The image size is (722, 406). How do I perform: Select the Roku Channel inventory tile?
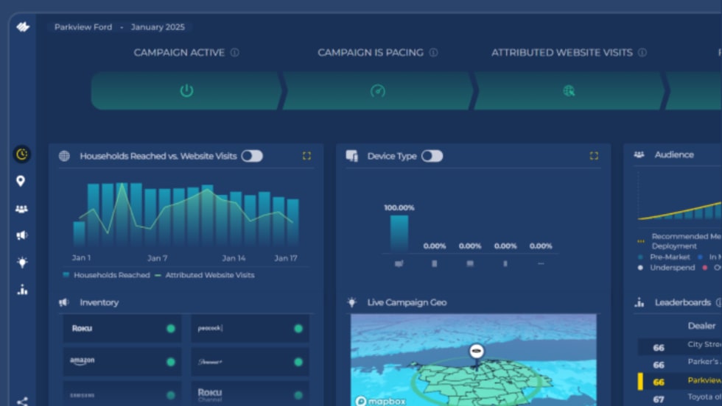coord(250,393)
